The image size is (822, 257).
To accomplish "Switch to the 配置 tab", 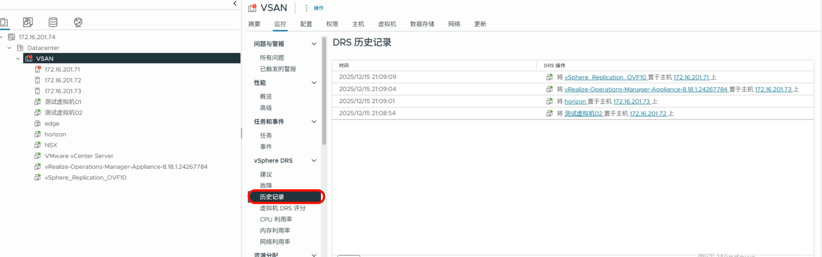I will point(306,24).
